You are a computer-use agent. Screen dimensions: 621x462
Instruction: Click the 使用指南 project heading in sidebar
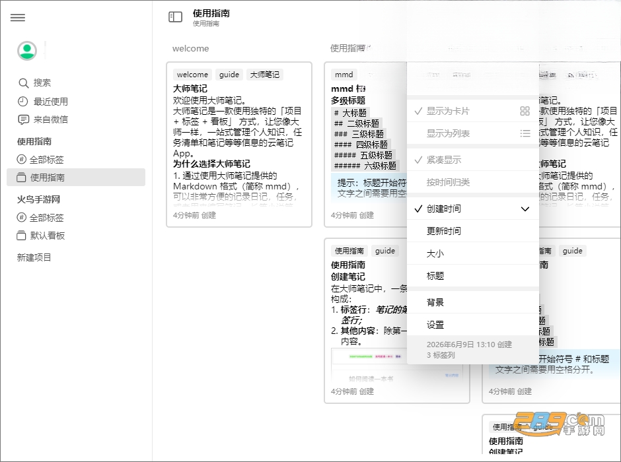click(x=34, y=141)
